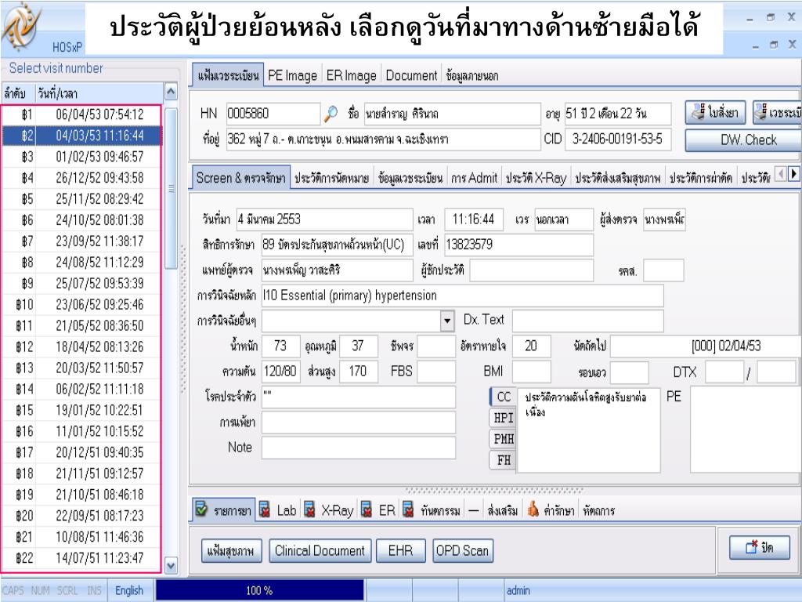Switch to the PE Image tab

pos(293,75)
